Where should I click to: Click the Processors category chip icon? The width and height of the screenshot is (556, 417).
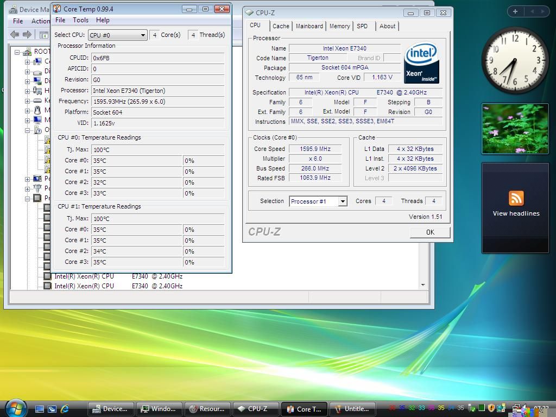(37, 198)
